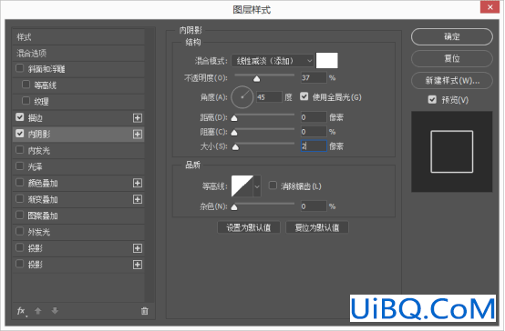Click the move effect down arrow

(x=55, y=311)
